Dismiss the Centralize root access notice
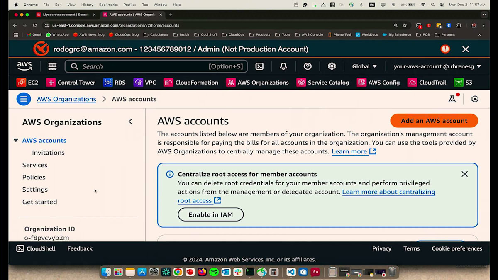 (x=464, y=174)
